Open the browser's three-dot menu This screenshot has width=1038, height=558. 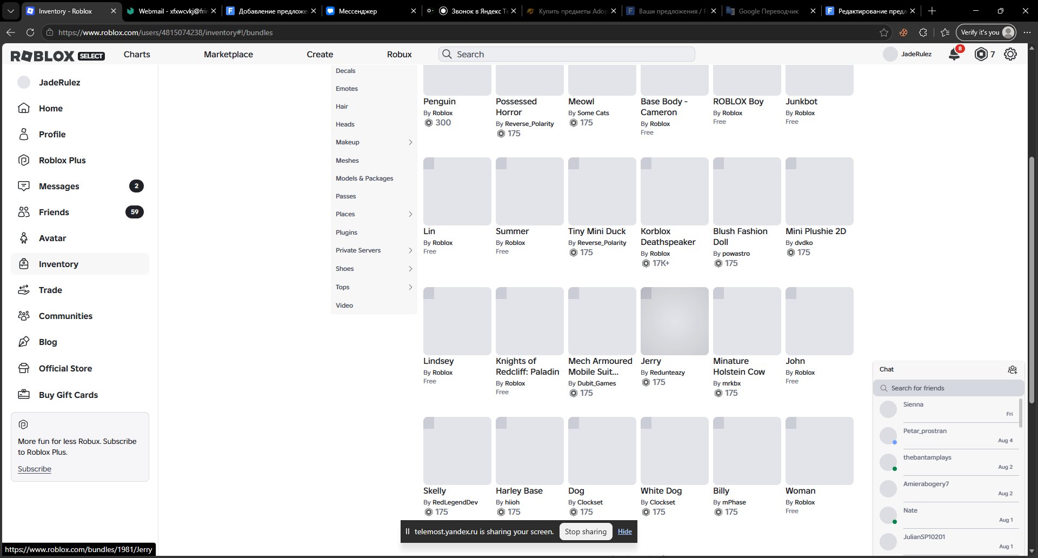[x=1027, y=32]
